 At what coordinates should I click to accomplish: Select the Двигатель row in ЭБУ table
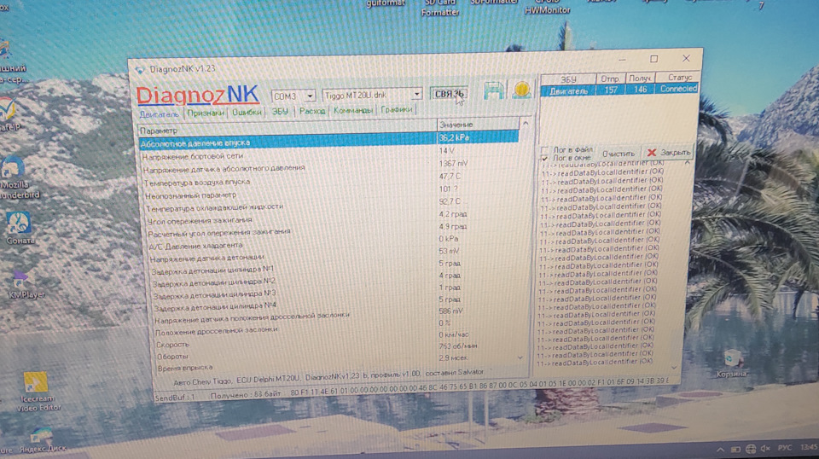(x=619, y=90)
